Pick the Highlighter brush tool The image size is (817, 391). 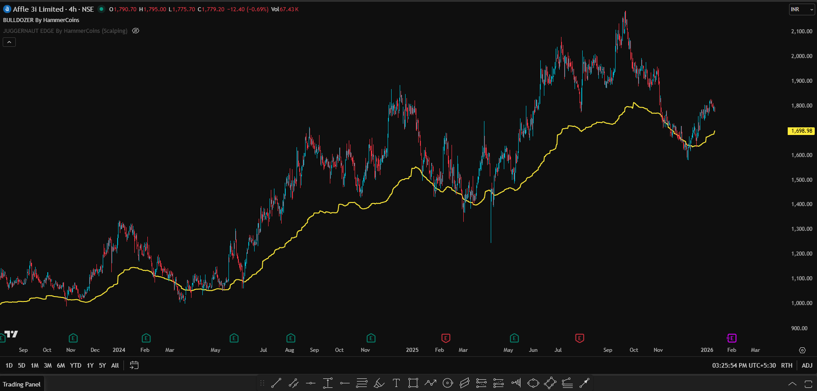pos(379,383)
